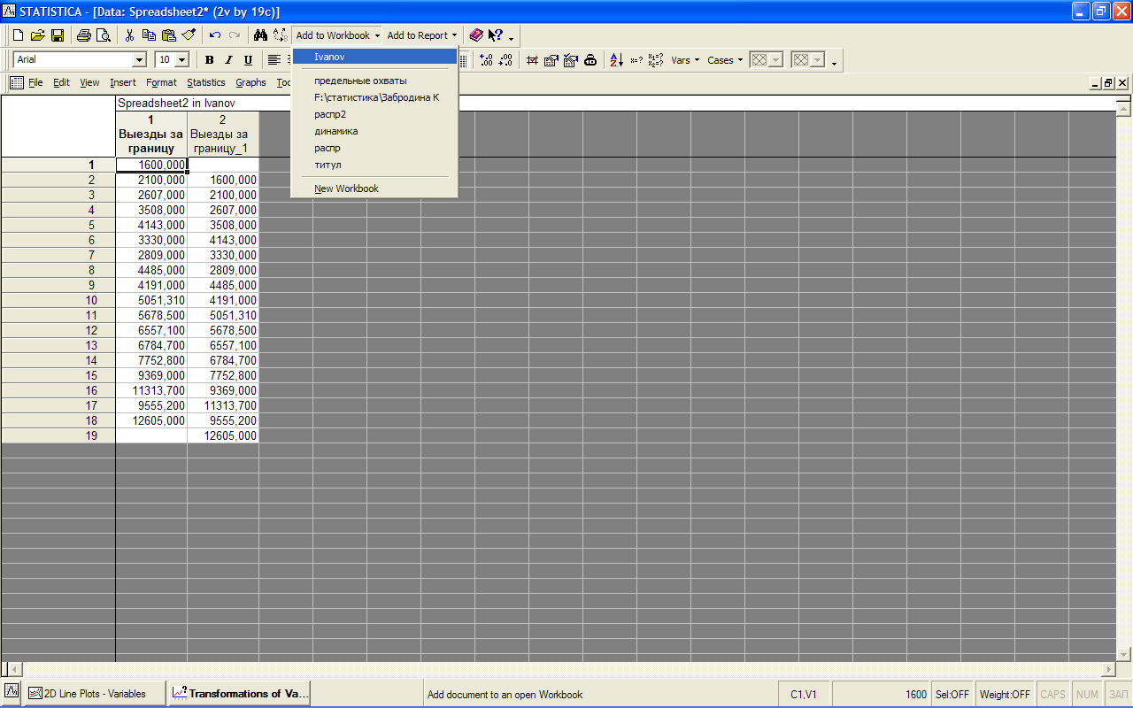Switch to Transformations of Variables window
This screenshot has height=708, width=1133.
click(x=239, y=694)
